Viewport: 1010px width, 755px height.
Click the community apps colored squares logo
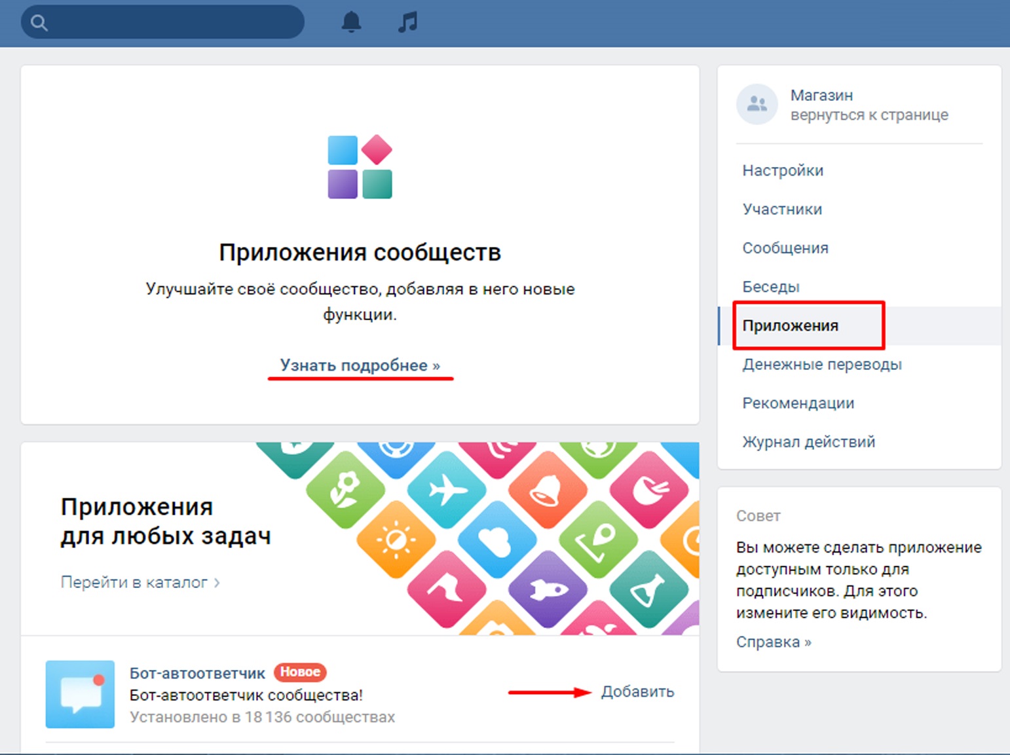tap(360, 167)
